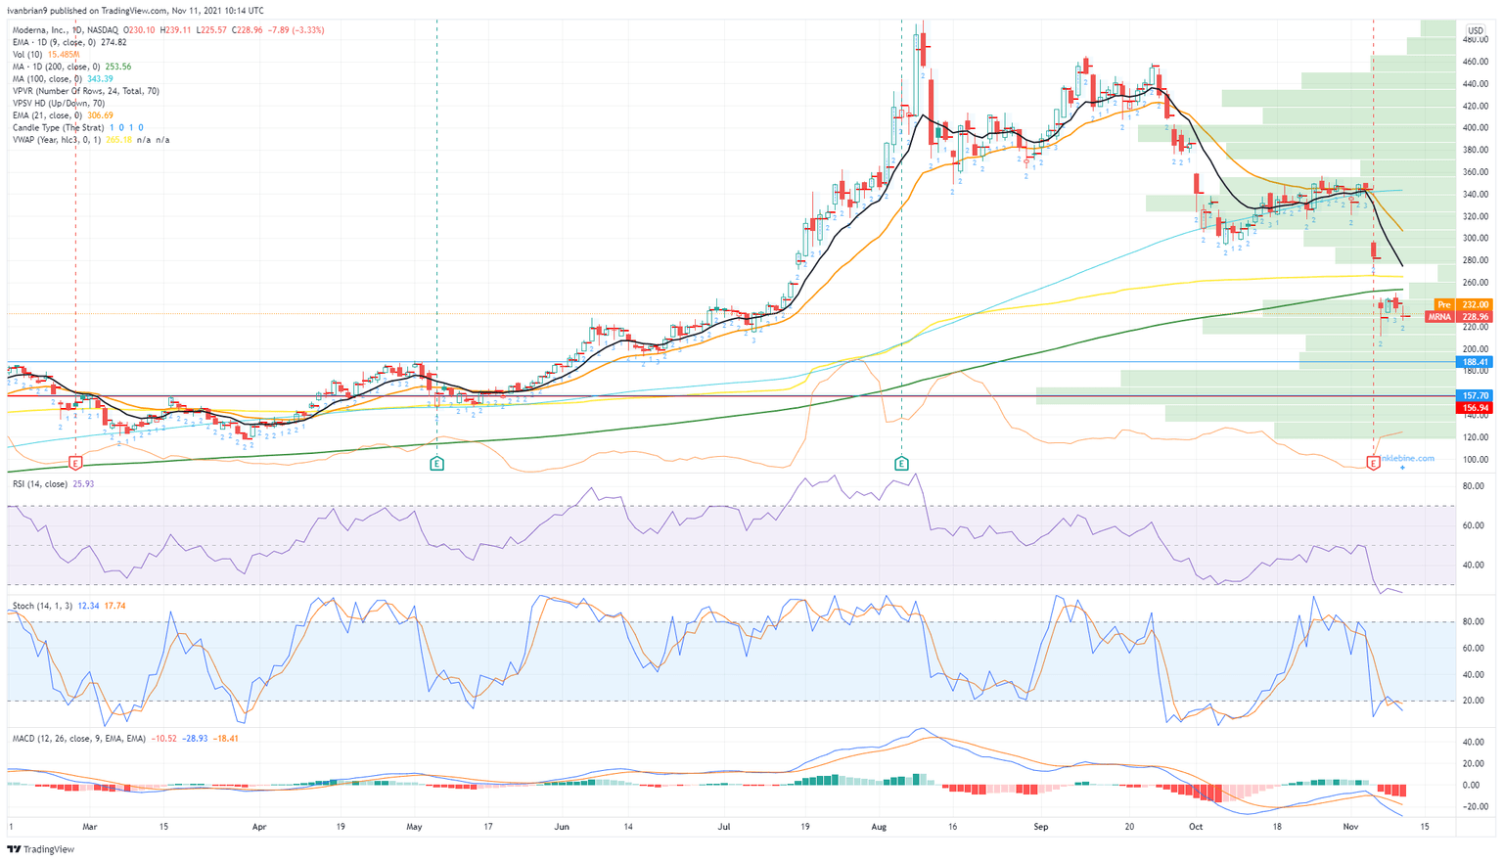Select the VPVR indicator legend

[85, 91]
